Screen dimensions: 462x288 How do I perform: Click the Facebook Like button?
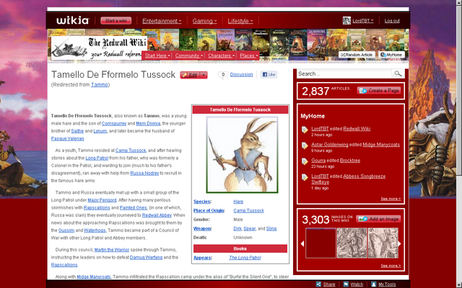point(269,75)
